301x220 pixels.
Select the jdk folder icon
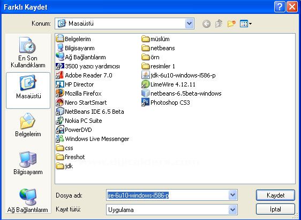click(x=60, y=166)
